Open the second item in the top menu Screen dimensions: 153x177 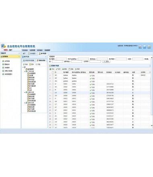tap(32, 50)
